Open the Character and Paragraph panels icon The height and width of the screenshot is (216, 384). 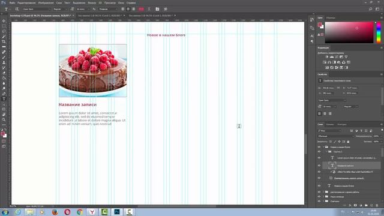(157, 9)
